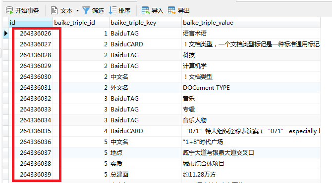
Task: Click the 导出 export label
Action: tap(183, 10)
